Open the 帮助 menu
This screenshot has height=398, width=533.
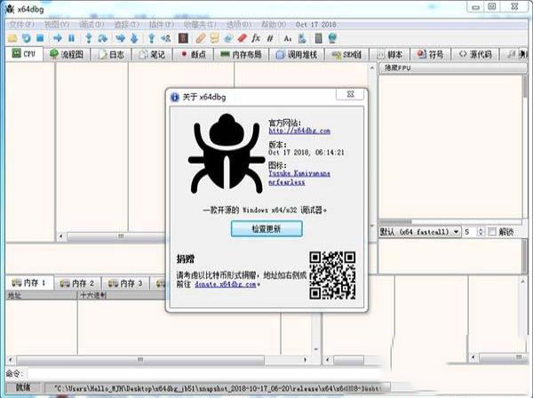coord(274,25)
